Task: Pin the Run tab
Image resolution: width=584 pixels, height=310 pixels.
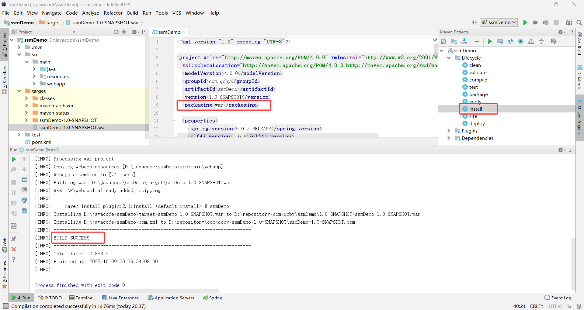Action: (14, 239)
